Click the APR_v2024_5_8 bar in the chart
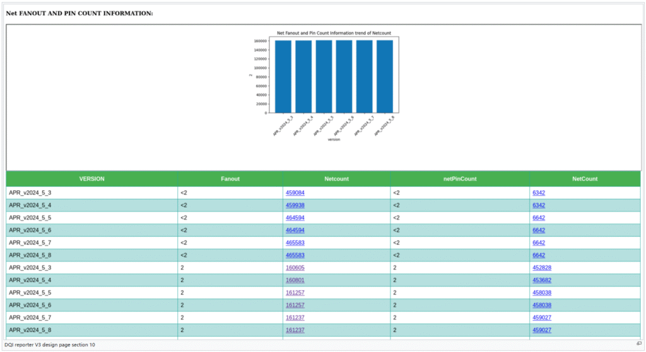Viewport: 646px width, 352px height. 385,76
